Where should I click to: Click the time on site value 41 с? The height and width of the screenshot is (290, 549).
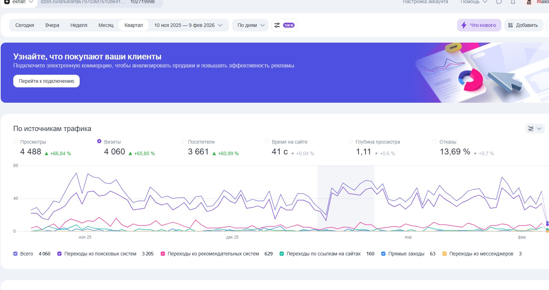tap(280, 152)
